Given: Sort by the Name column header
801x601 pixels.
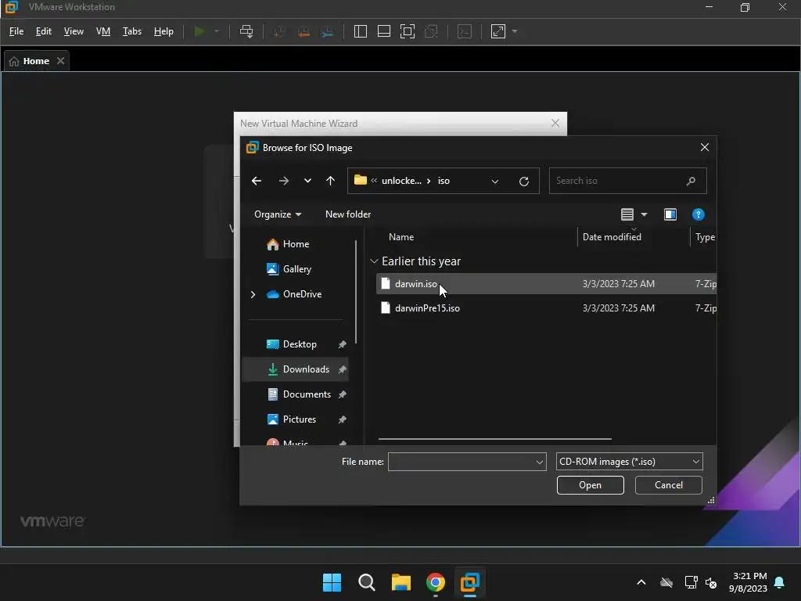Looking at the screenshot, I should [x=401, y=237].
